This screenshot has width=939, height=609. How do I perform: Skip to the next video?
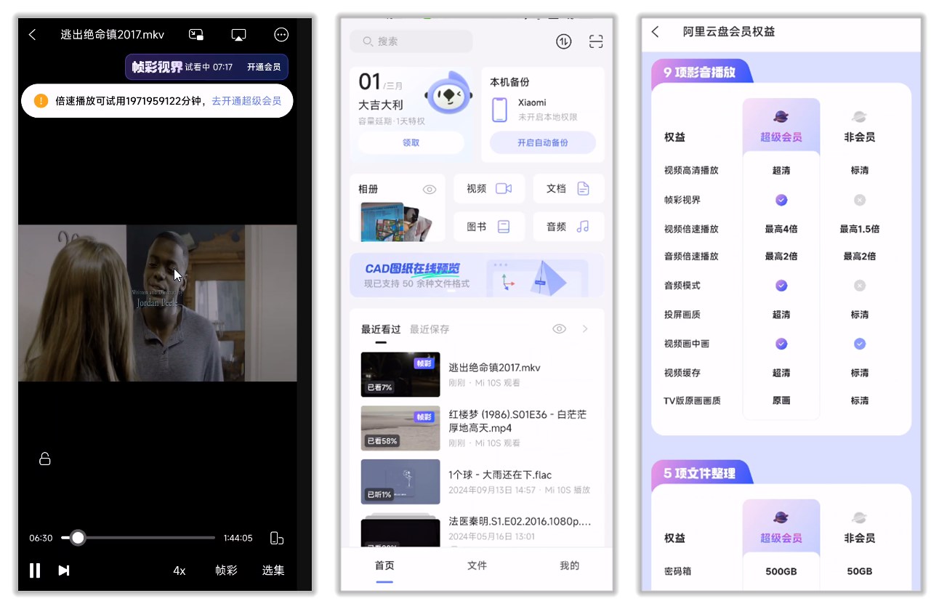click(64, 570)
